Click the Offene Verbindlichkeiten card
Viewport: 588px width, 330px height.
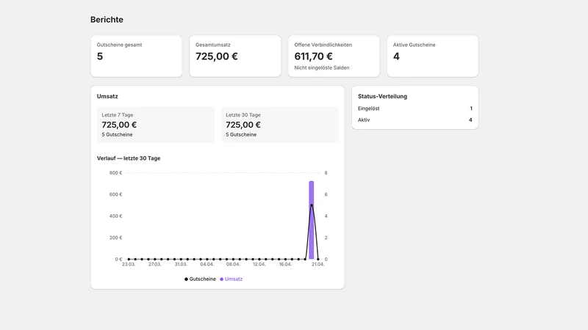pos(334,56)
